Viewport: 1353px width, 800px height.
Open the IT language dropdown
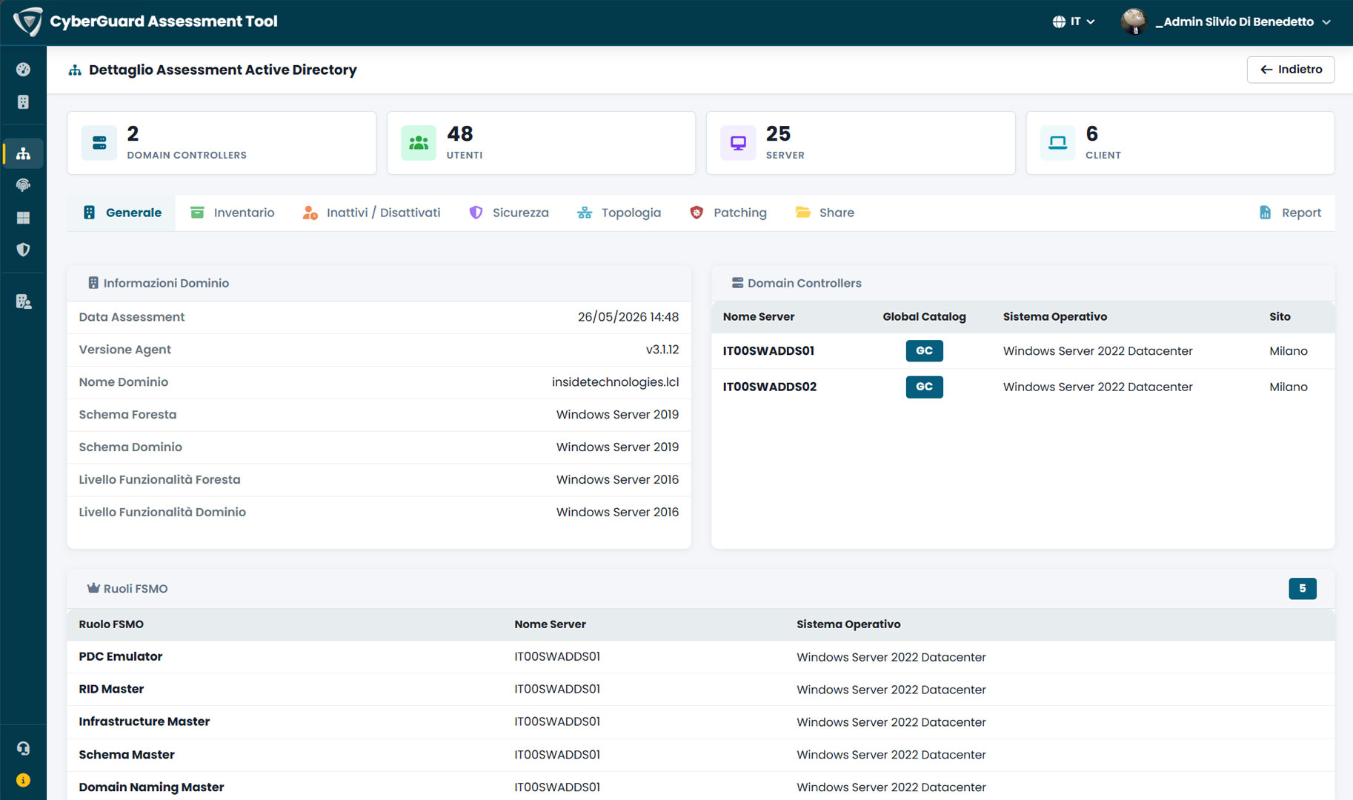pyautogui.click(x=1074, y=21)
